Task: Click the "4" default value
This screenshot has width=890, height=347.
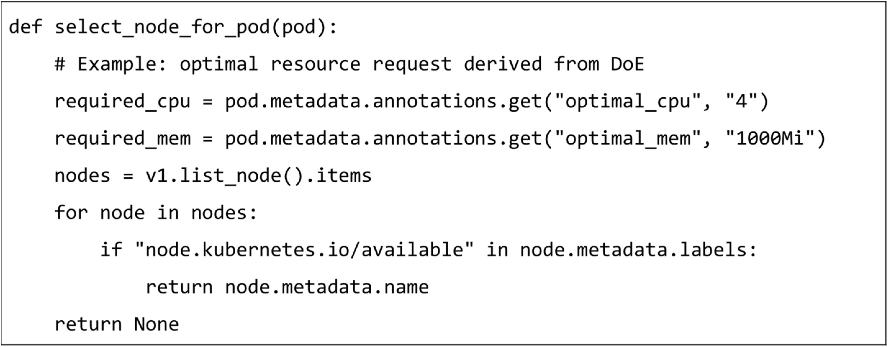Action: [x=741, y=102]
